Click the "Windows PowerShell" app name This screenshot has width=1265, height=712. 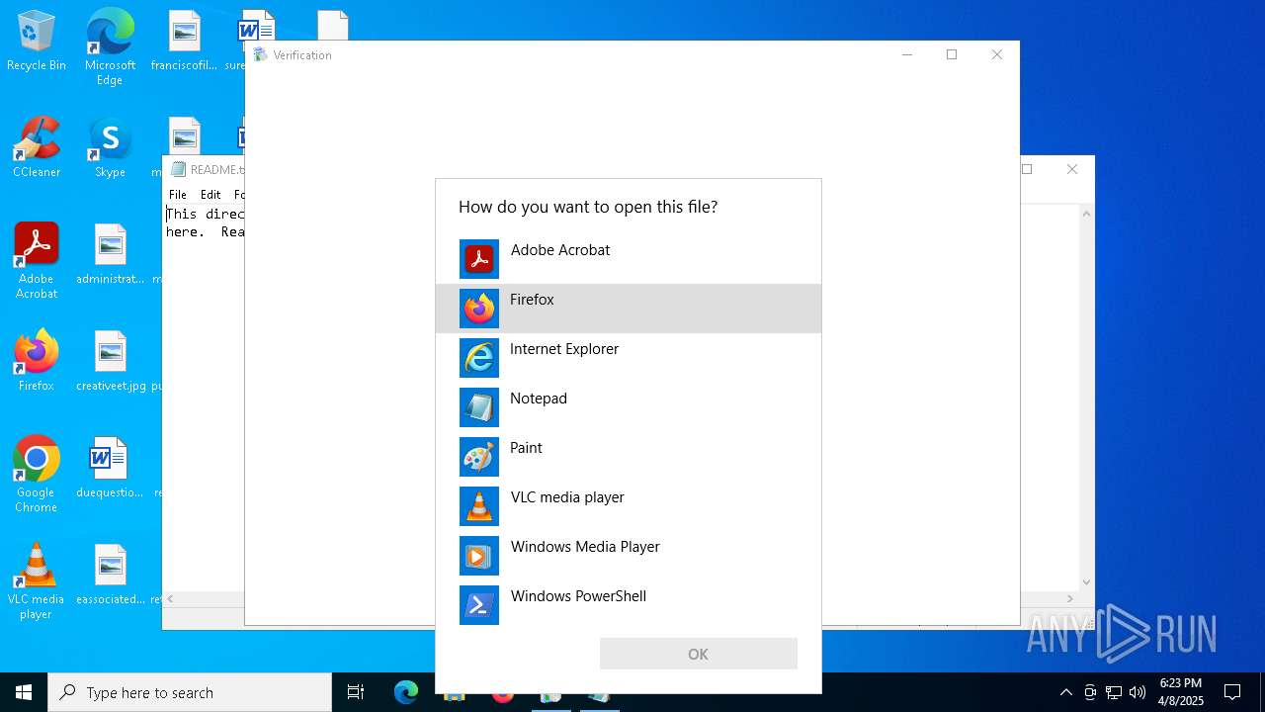pos(578,596)
